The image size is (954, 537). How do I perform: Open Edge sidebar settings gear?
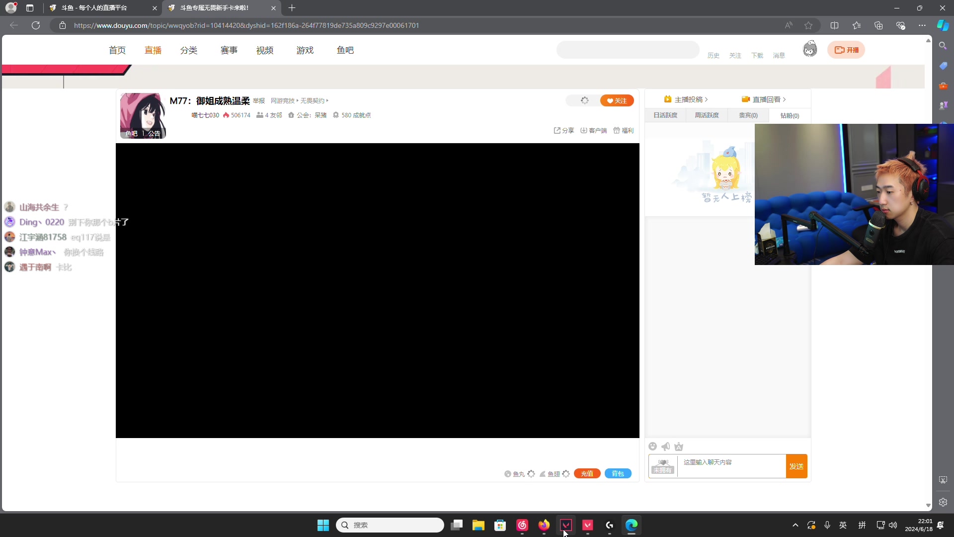pos(943,502)
